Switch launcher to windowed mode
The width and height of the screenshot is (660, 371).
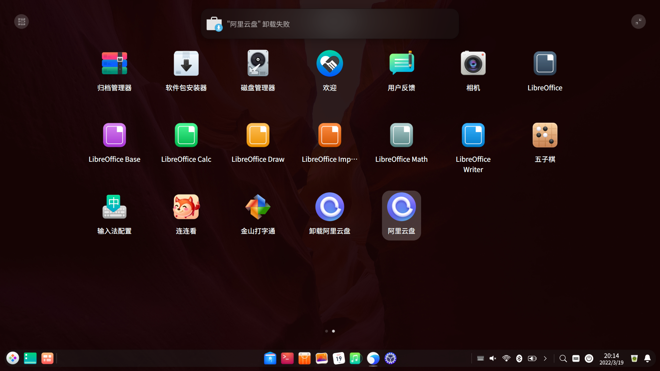[x=638, y=21]
